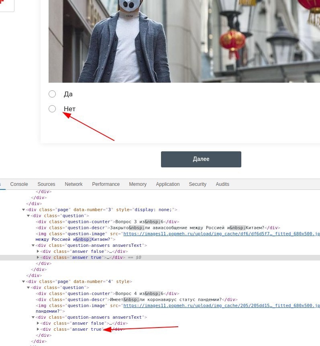Collapse the page data-number 3 div

pyautogui.click(x=23, y=210)
